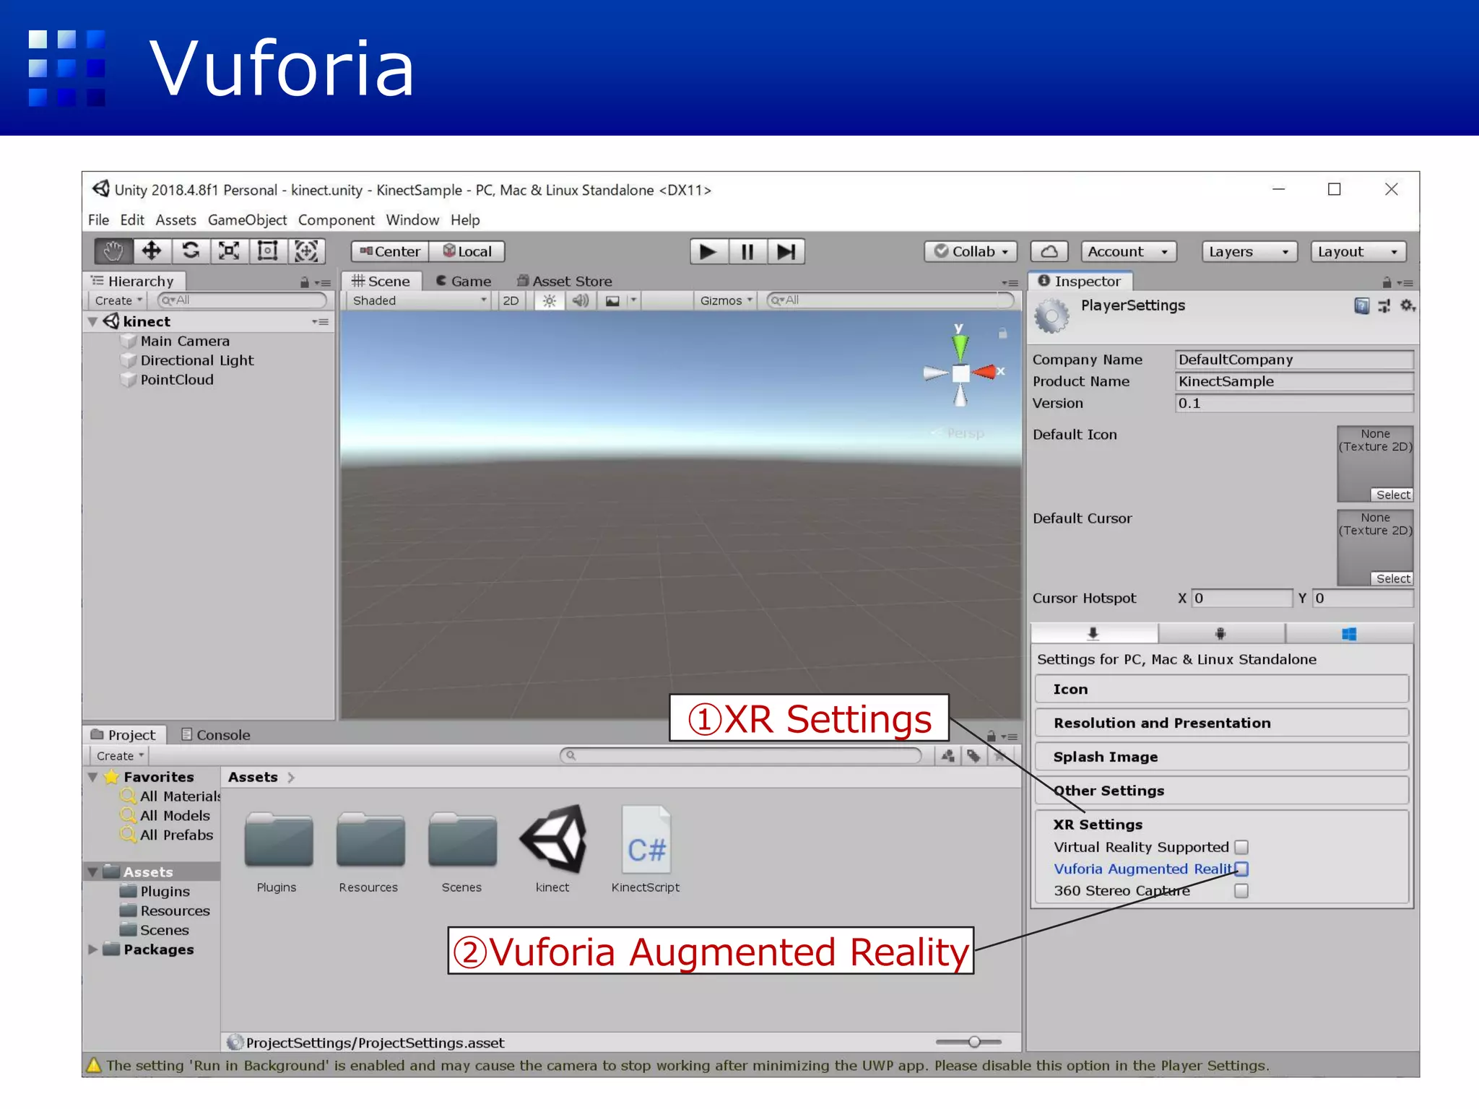
Task: Click the Project search field
Action: click(x=741, y=756)
